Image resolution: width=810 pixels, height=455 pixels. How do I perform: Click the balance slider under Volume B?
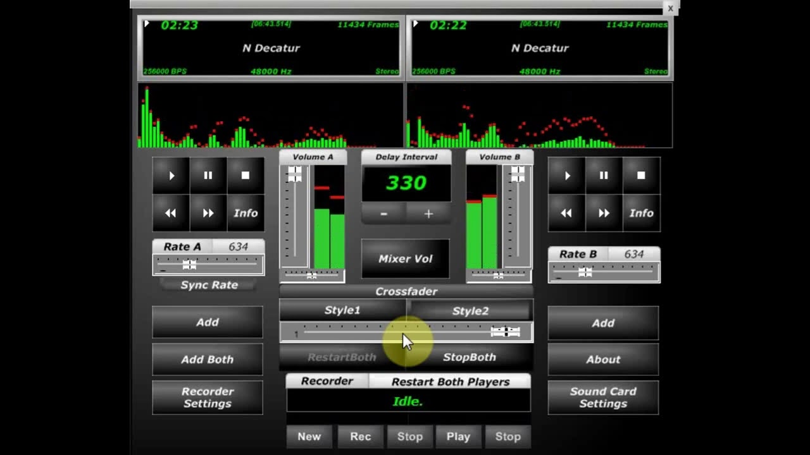(499, 275)
